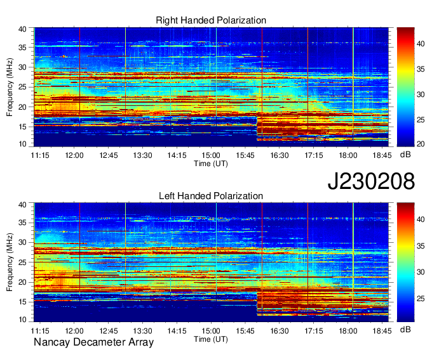
Task: Click the 13:30 time tick on the Right Handed plot
Action: click(x=143, y=155)
